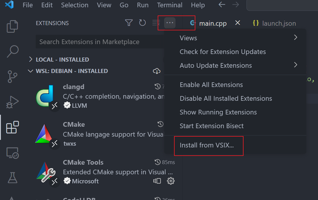
Task: Open the CMake Tools manage gear
Action: 170,181
